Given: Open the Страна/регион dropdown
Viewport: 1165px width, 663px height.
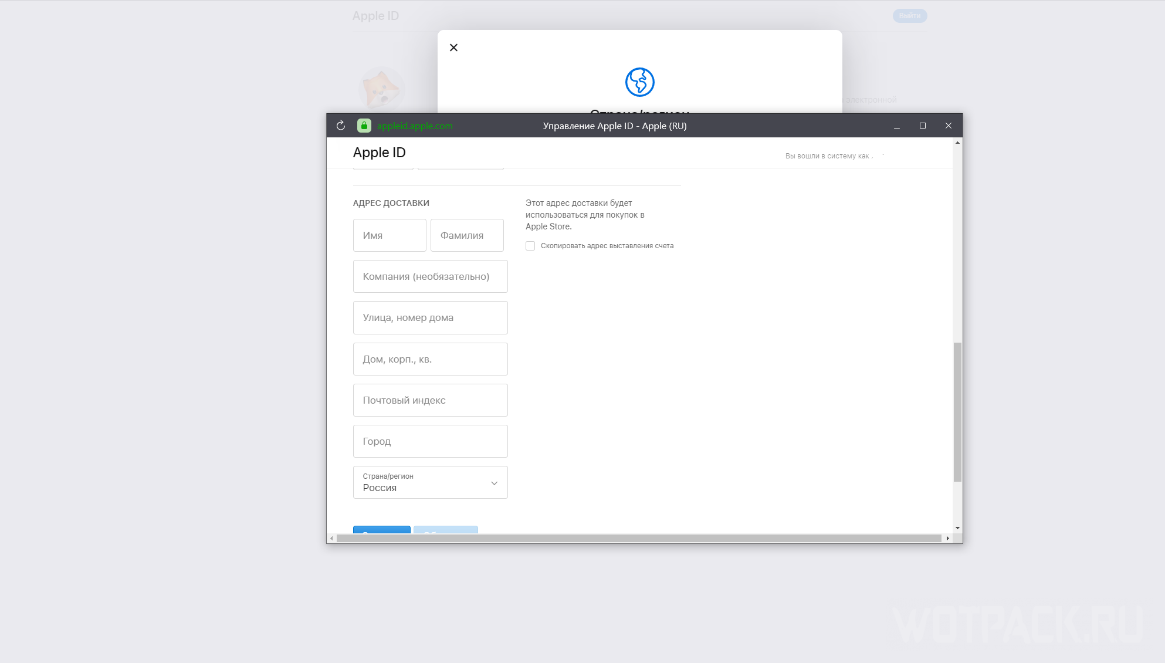Looking at the screenshot, I should [x=430, y=482].
